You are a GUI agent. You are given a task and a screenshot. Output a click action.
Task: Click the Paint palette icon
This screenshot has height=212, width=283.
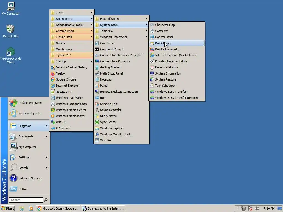point(97,86)
